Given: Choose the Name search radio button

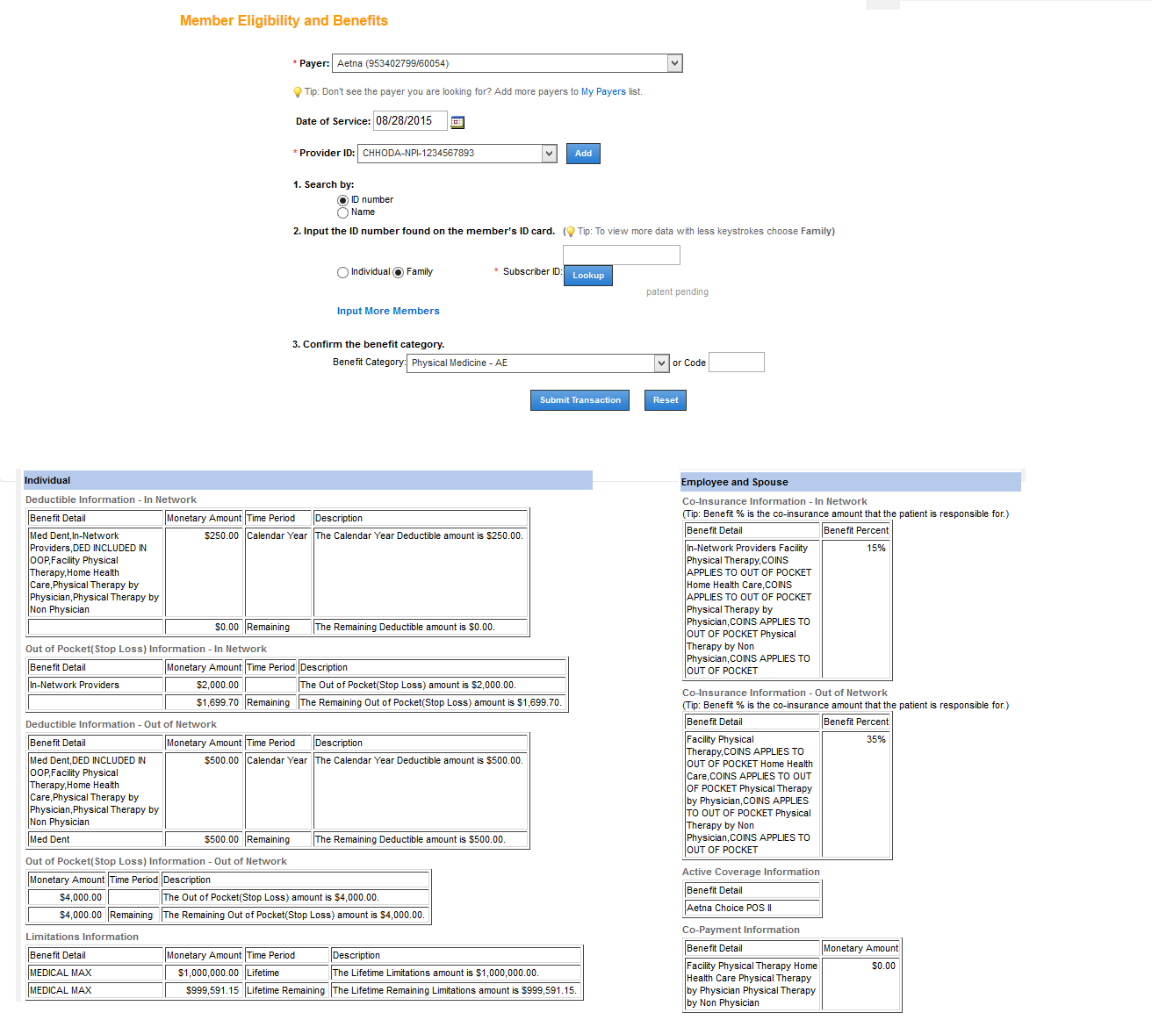Looking at the screenshot, I should [x=342, y=212].
